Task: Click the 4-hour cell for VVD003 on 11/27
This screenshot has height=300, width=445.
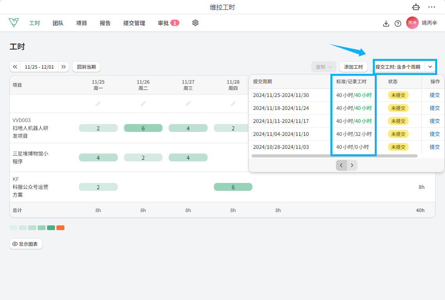Action: (188, 128)
